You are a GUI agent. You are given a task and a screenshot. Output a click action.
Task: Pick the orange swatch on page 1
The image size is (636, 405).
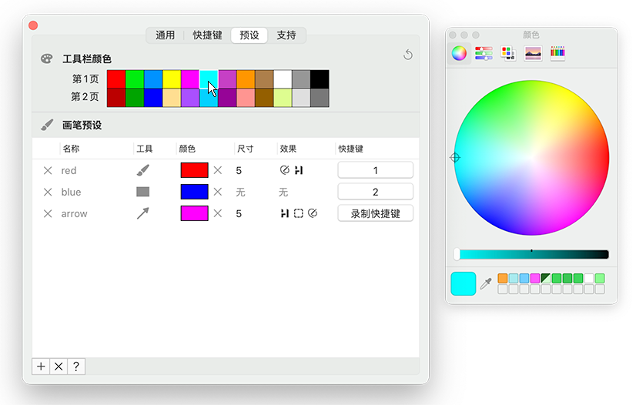coord(246,79)
